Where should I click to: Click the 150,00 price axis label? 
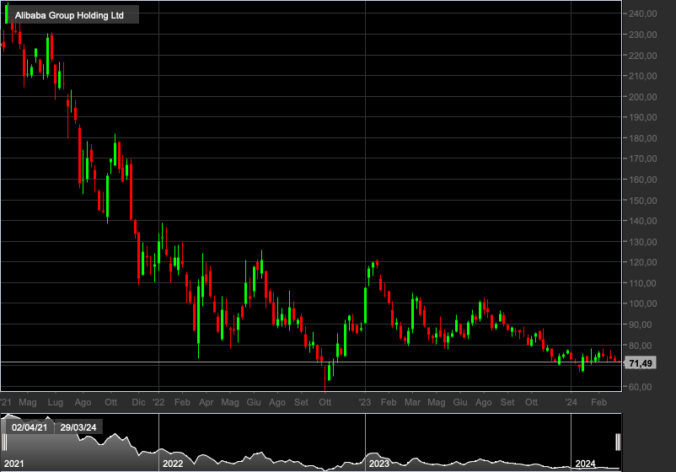pos(642,201)
